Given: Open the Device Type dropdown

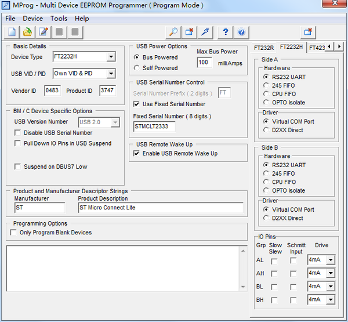Looking at the screenshot, I should coord(111,57).
